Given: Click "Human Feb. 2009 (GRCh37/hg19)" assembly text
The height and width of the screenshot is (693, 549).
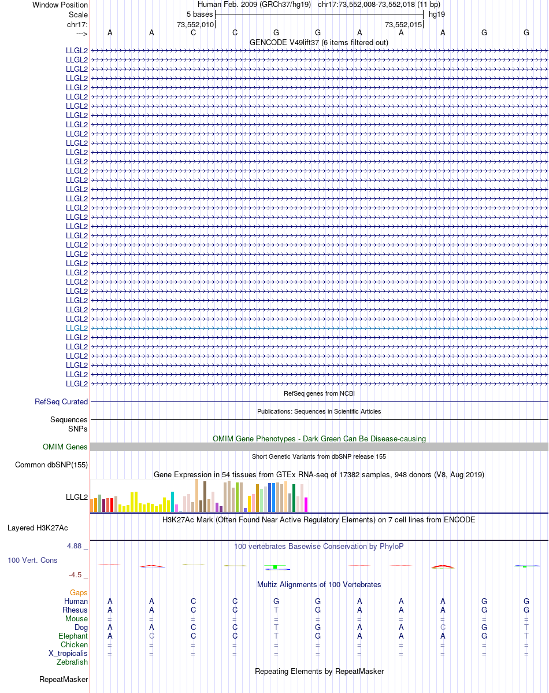Looking at the screenshot, I should click(x=254, y=5).
